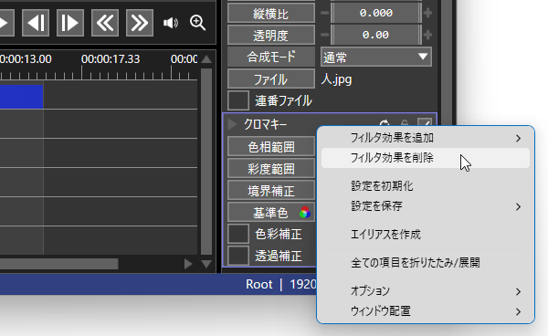Click the 基準色 button
Screen dimensions: 548x336
coord(271,213)
